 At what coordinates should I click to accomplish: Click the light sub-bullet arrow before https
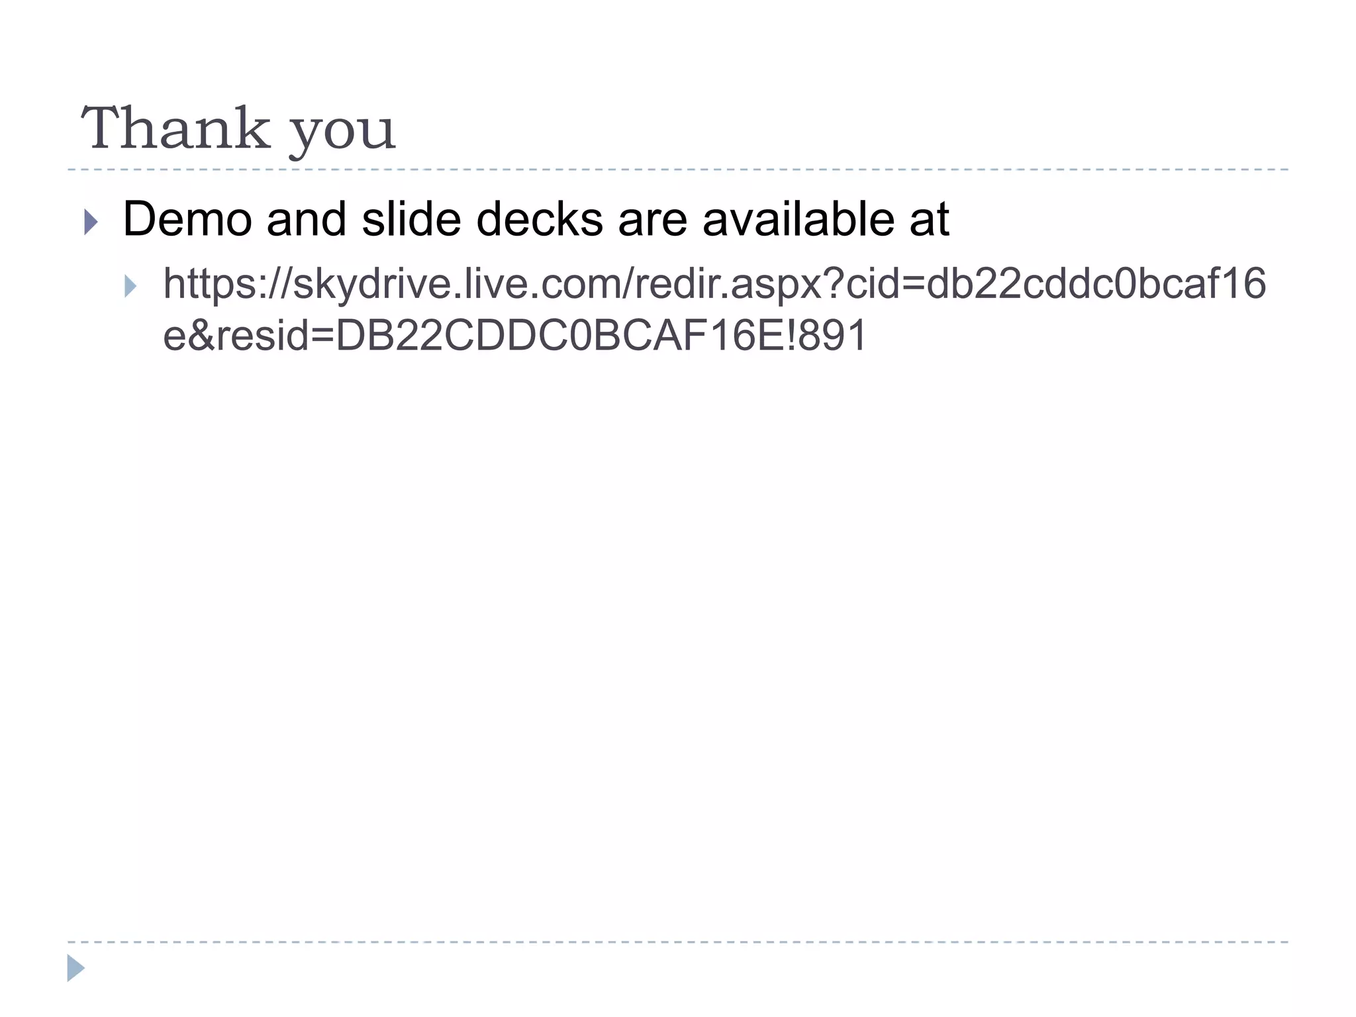pos(130,286)
